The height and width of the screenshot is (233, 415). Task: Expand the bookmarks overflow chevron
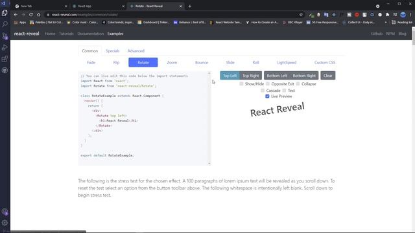pos(386,23)
